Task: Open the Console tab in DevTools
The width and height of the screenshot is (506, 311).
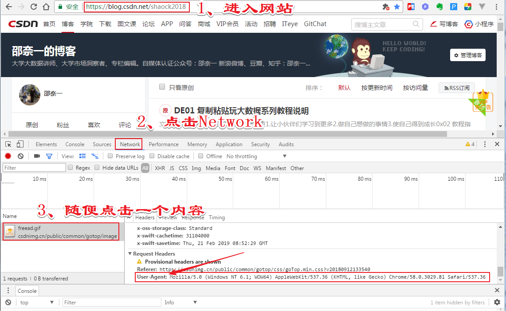Action: click(75, 144)
